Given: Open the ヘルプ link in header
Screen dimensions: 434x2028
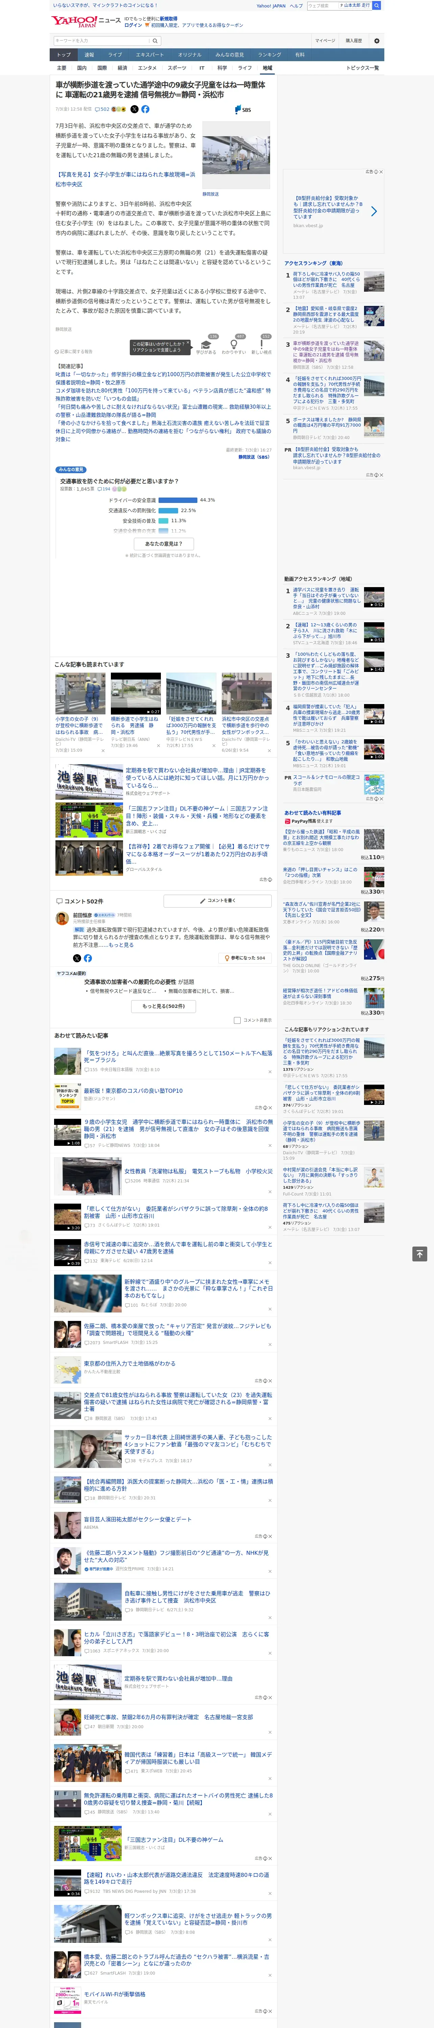Looking at the screenshot, I should tap(296, 5).
